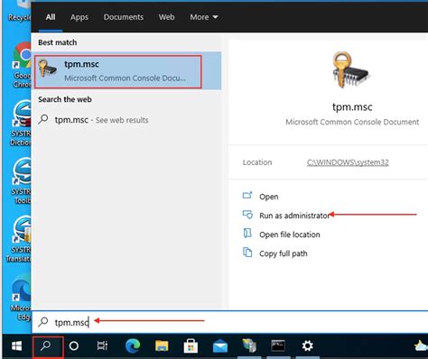The width and height of the screenshot is (428, 359).
Task: Select the Recycle Bin desktop icon
Action: (20, 12)
